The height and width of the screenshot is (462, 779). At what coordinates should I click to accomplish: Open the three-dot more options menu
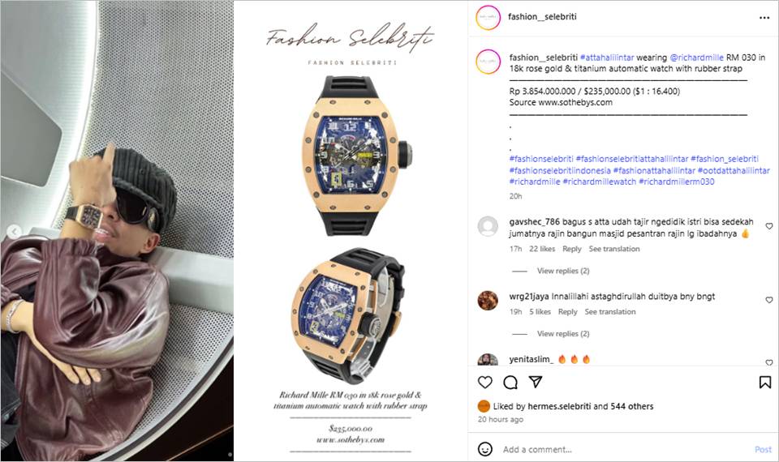(764, 18)
